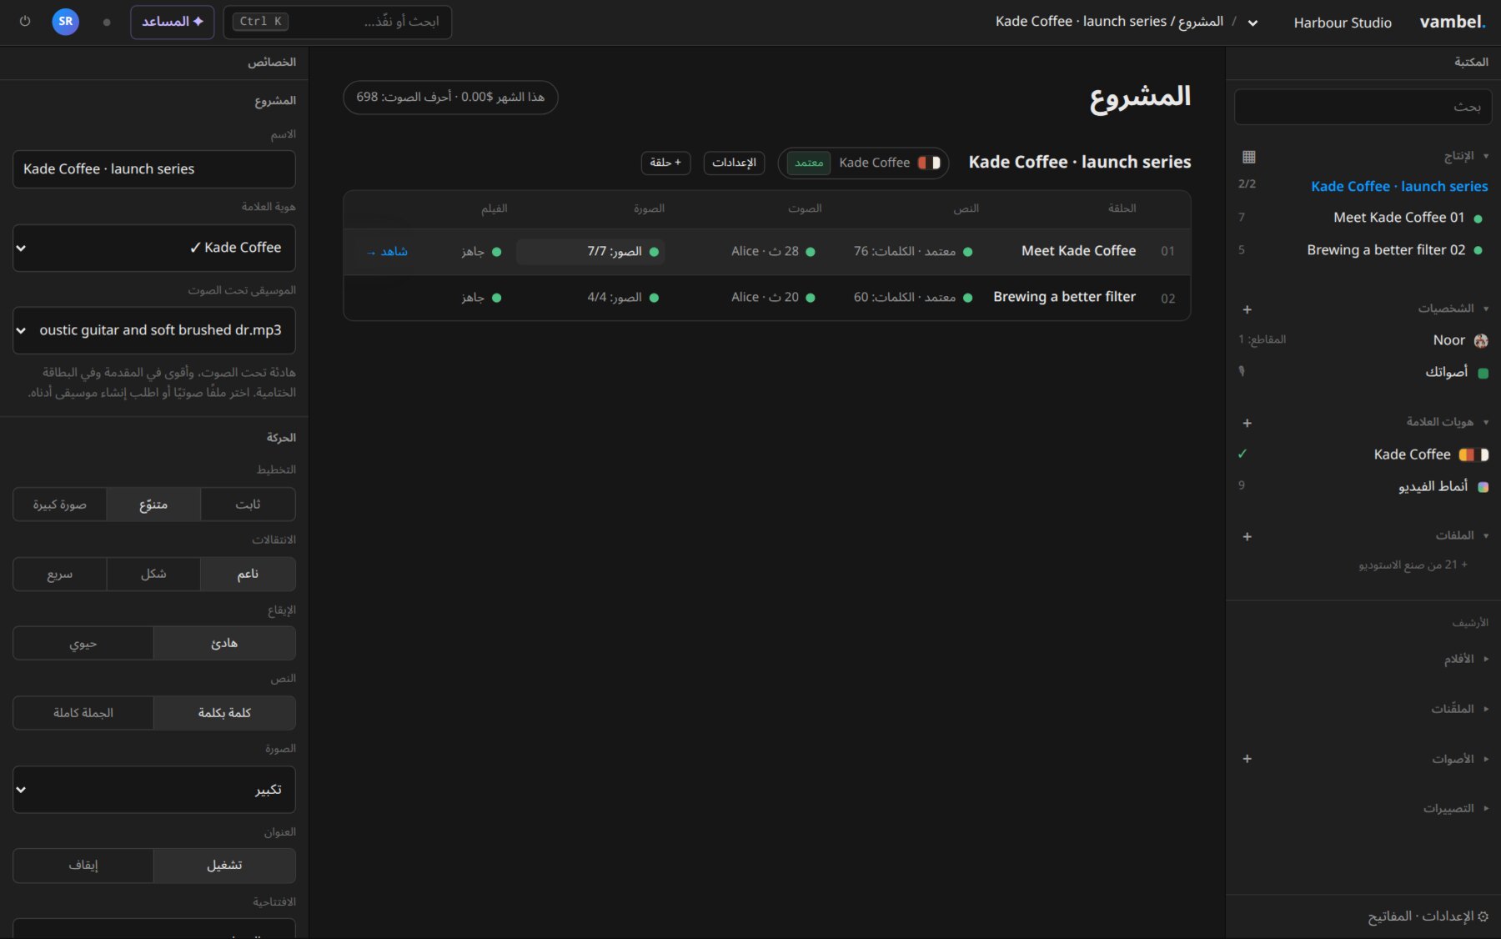1501x939 pixels.
Task: Turn the title off with إيقاف
Action: pos(83,866)
